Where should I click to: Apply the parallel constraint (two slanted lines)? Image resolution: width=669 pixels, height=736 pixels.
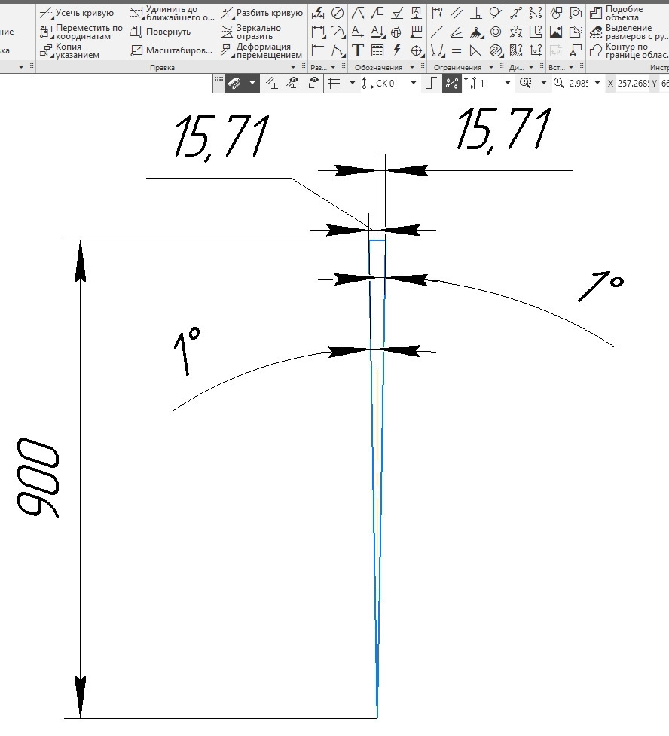pyautogui.click(x=457, y=13)
